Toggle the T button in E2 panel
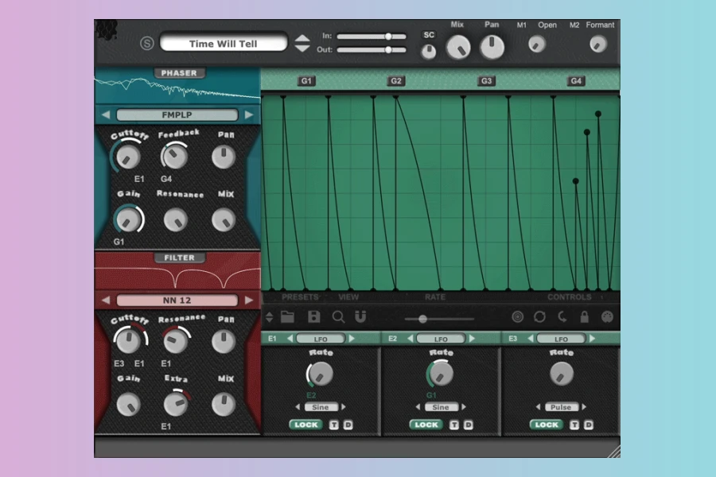 point(454,425)
